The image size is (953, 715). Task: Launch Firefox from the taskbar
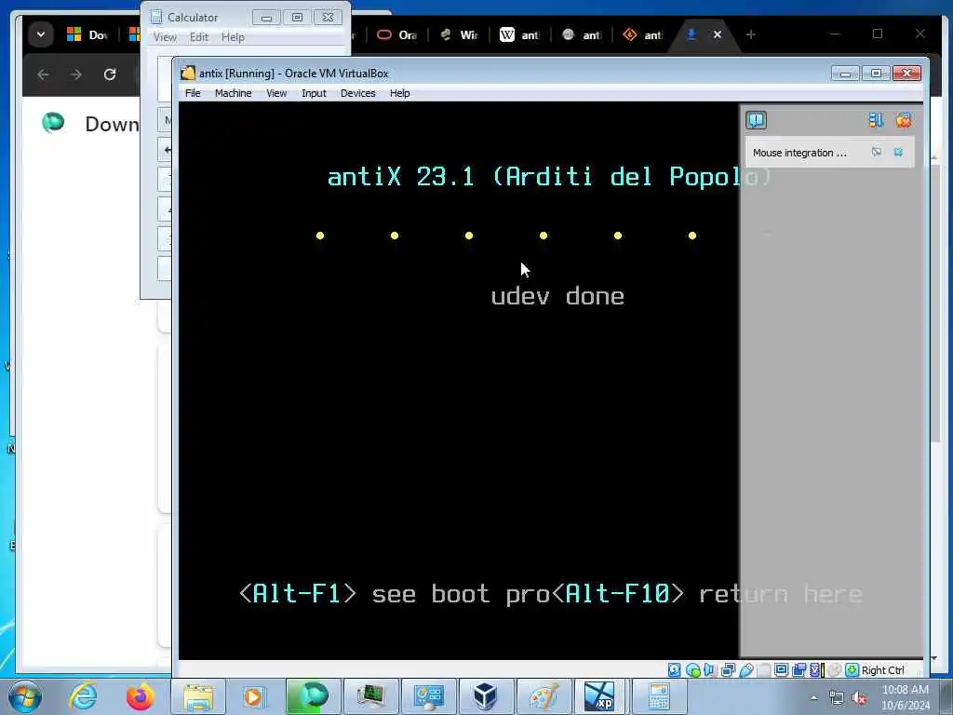point(140,696)
